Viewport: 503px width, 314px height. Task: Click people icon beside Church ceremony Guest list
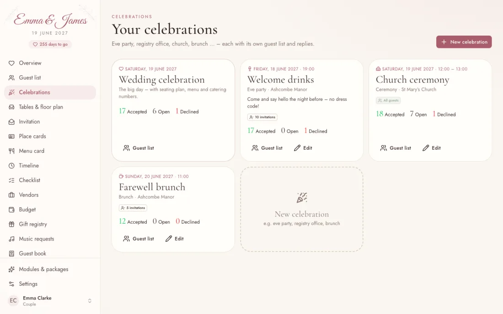pos(383,148)
